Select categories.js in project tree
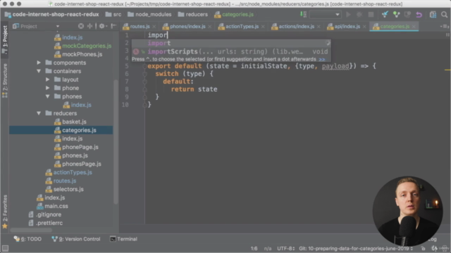The height and width of the screenshot is (253, 451). (79, 130)
